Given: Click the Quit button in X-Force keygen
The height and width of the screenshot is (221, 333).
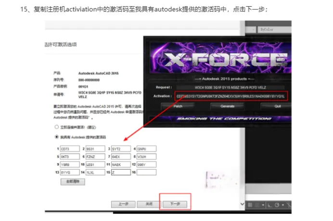Looking at the screenshot, I should tap(276, 106).
